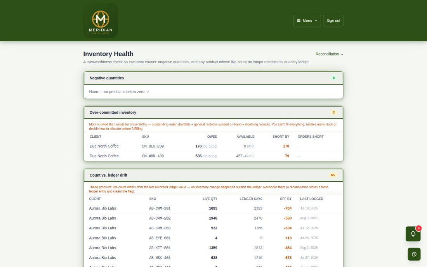
Task: Click Ledger Says value 1166
Action: (x=258, y=228)
